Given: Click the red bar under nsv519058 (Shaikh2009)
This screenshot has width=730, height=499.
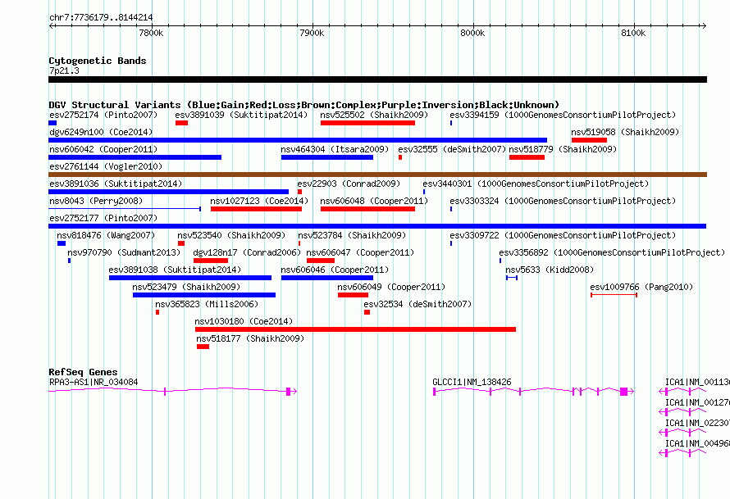Looking at the screenshot, I should (589, 140).
